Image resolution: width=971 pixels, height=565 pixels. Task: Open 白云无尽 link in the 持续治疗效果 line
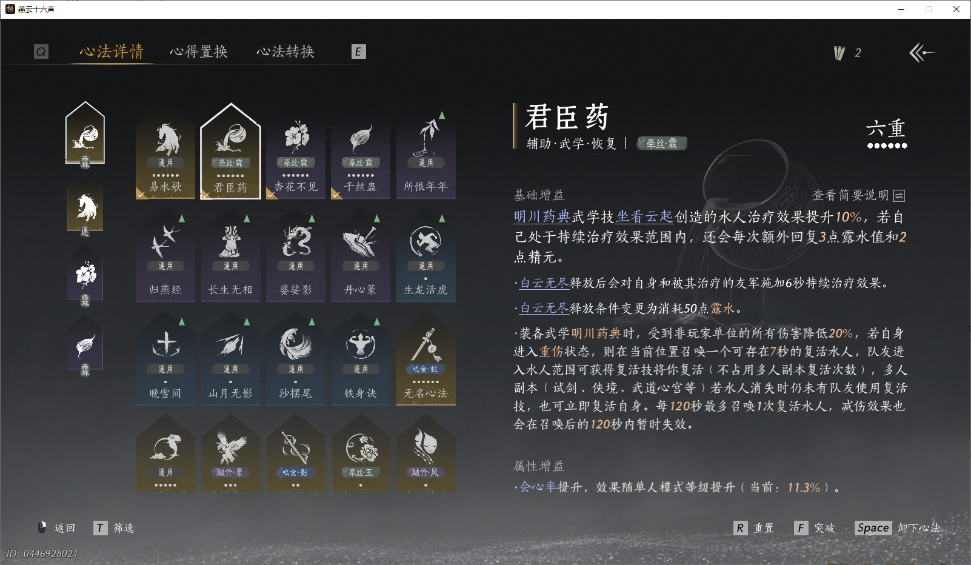pyautogui.click(x=544, y=283)
